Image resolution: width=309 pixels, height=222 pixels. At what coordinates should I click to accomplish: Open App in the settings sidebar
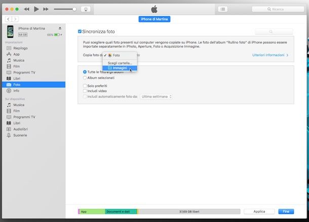tap(34, 54)
